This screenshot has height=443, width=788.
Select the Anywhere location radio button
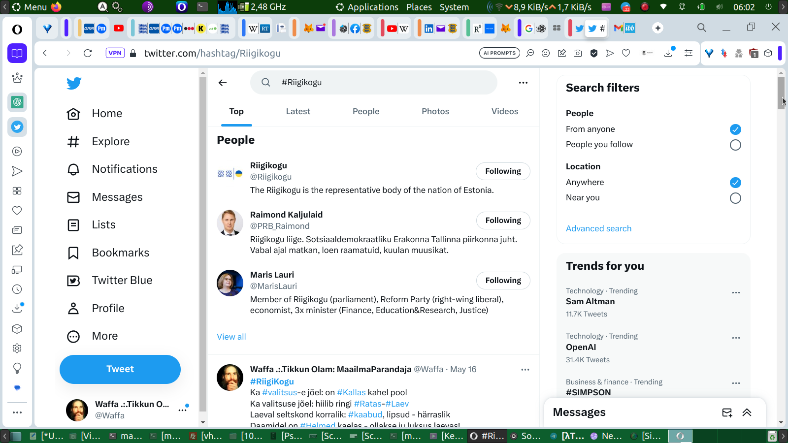pos(735,183)
